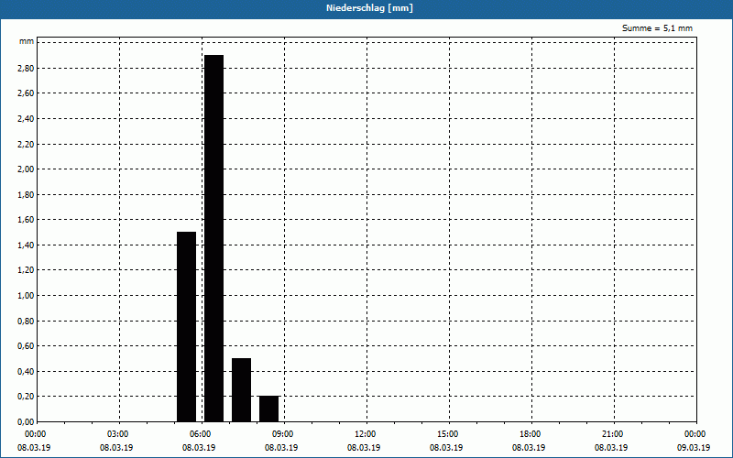The width and height of the screenshot is (733, 458).
Task: Select the 0,50 mm precipitation bar
Action: 242,390
